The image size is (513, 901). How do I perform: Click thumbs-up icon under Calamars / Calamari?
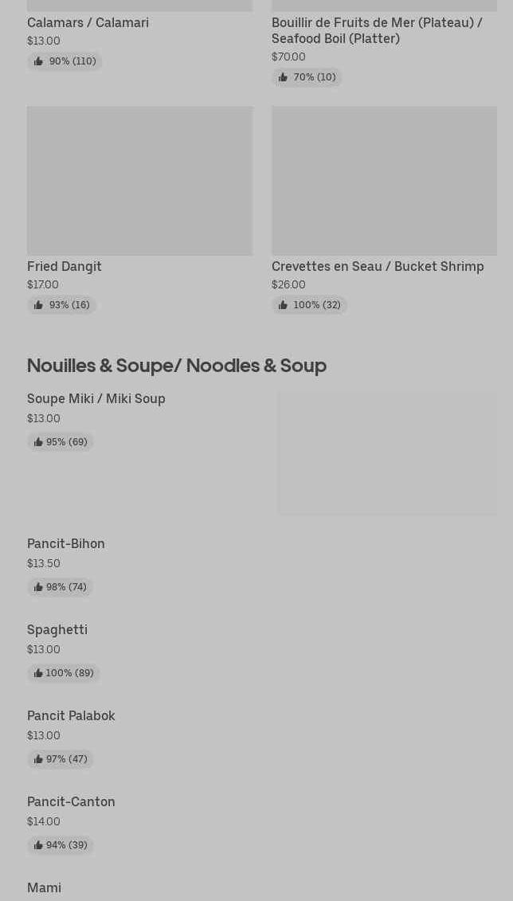38,61
